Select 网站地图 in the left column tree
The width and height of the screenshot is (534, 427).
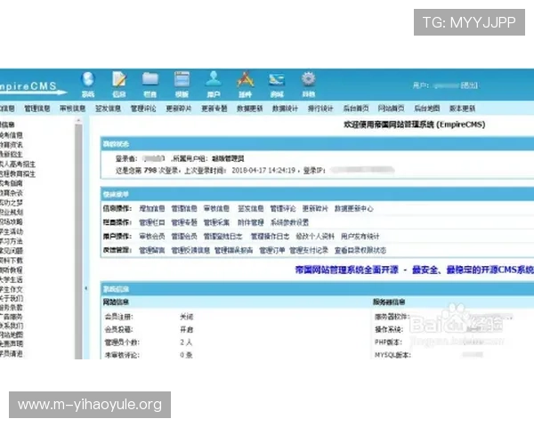point(12,334)
